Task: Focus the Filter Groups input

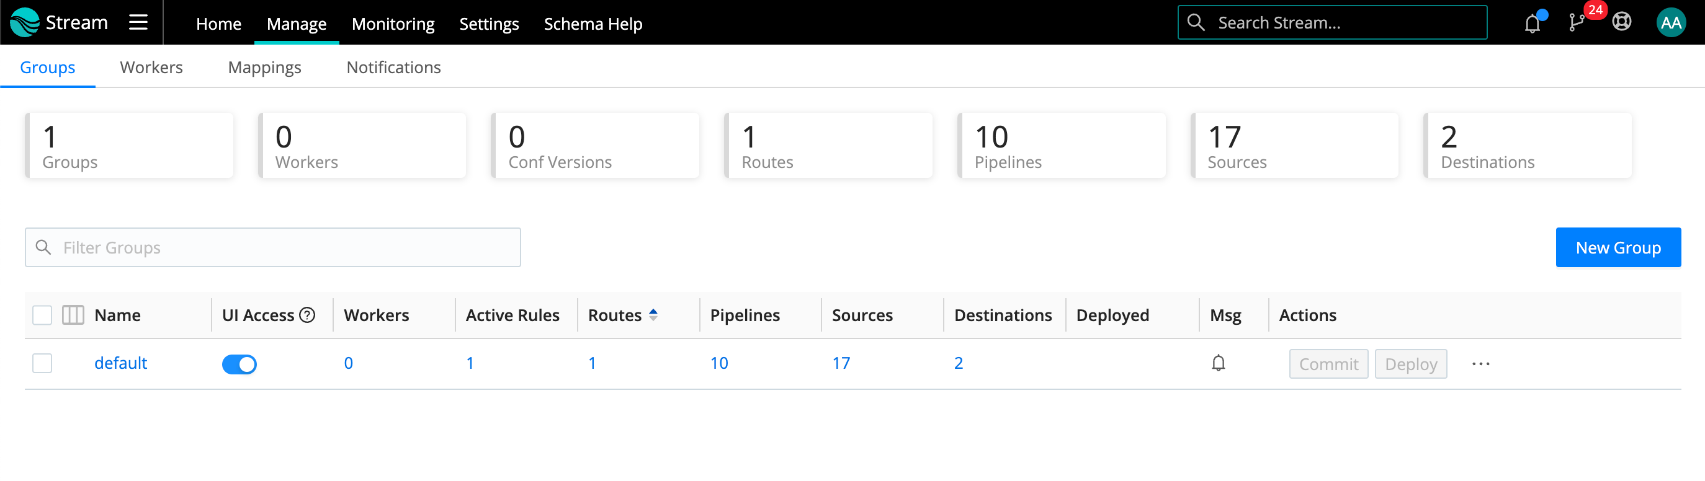Action: coord(273,247)
